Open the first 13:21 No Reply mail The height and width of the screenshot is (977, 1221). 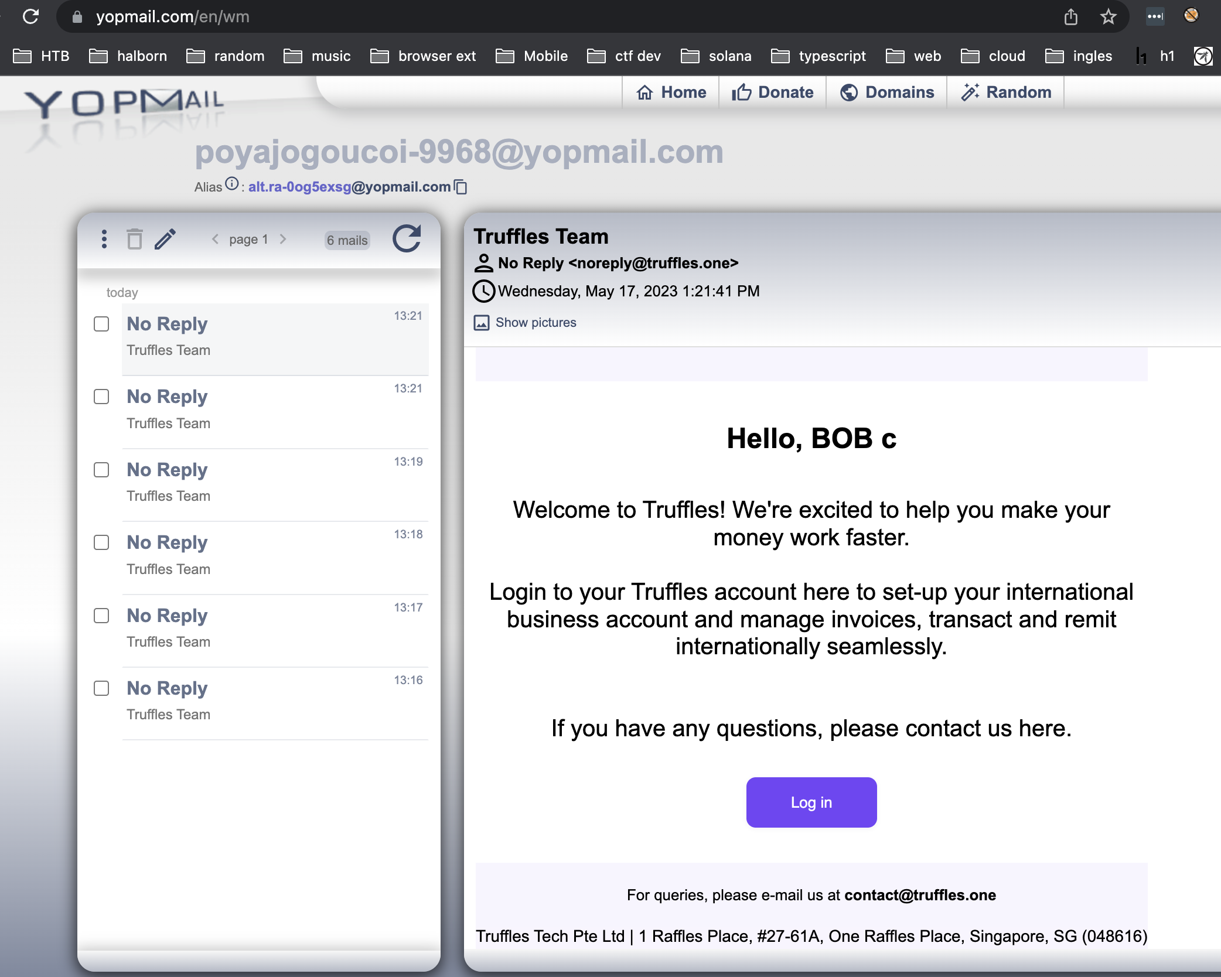pos(275,339)
